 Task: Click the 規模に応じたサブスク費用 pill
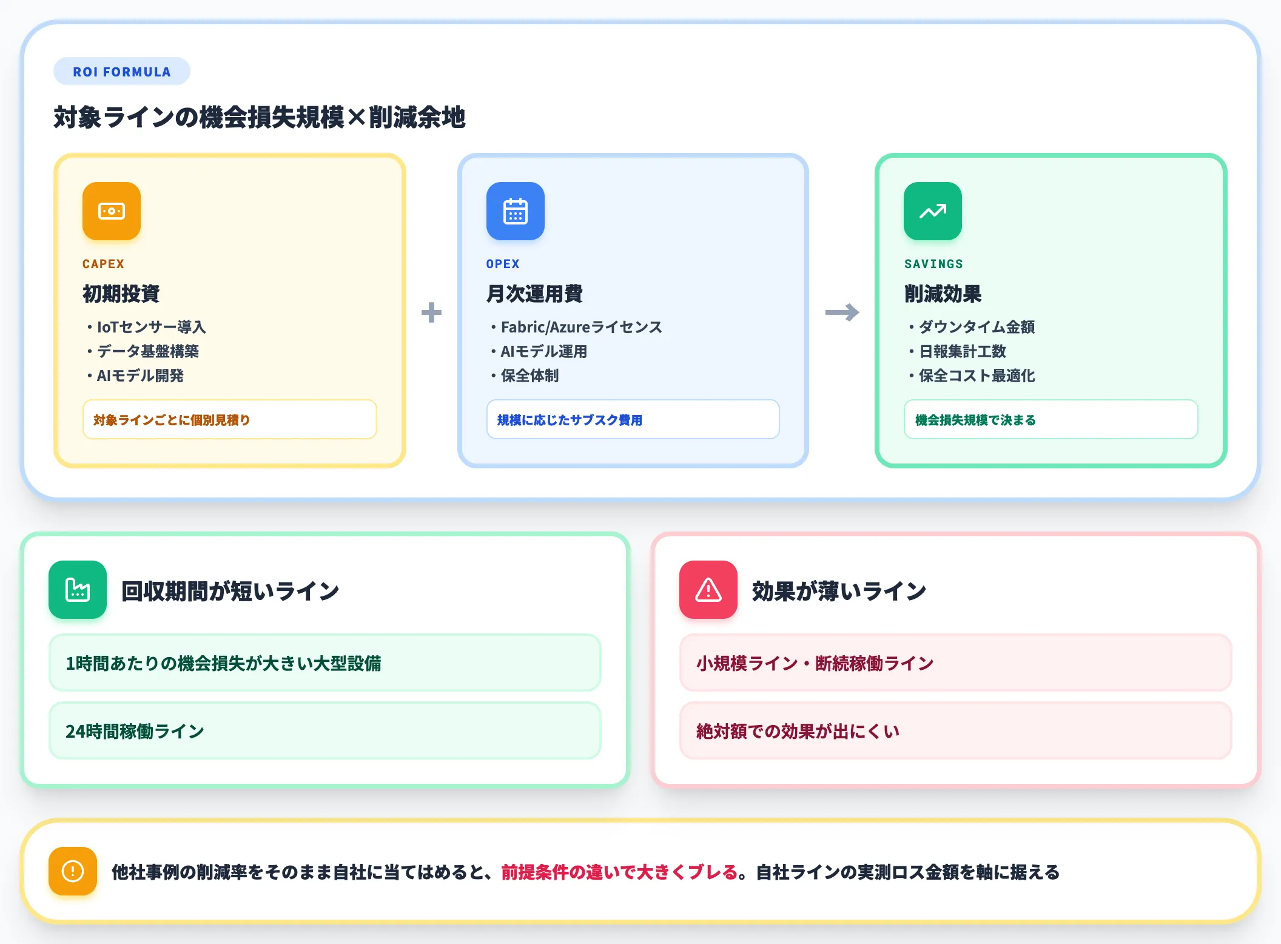coord(633,419)
